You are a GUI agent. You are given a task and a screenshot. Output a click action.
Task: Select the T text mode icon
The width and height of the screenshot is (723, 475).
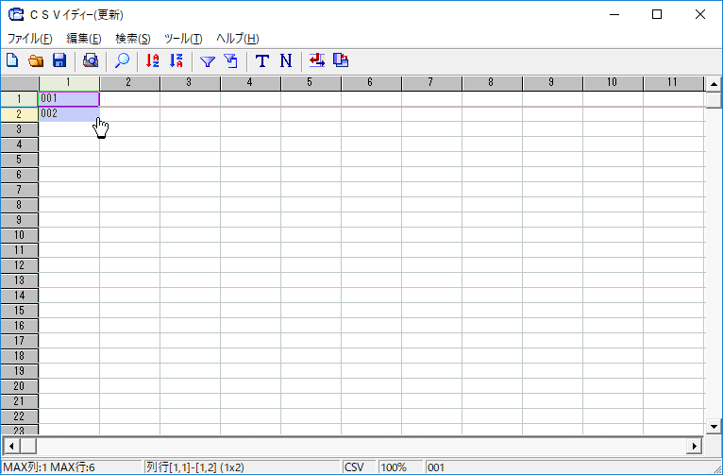click(261, 60)
